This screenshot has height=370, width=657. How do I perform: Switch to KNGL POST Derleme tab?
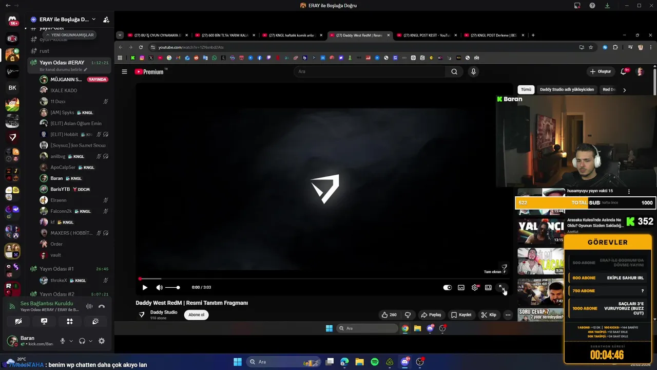tap(493, 35)
